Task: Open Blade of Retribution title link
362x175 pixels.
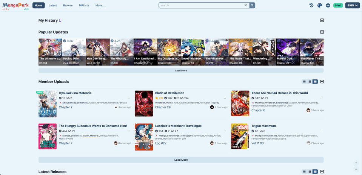Action: point(169,93)
